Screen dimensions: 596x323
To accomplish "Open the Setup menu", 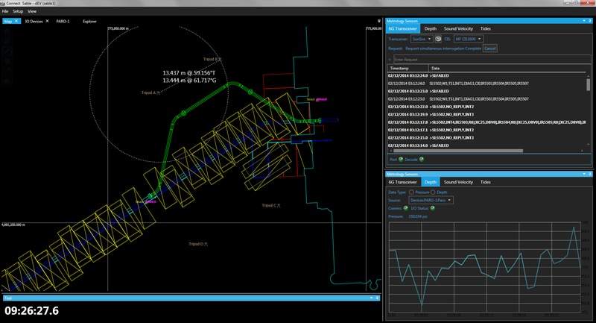I will tap(17, 12).
